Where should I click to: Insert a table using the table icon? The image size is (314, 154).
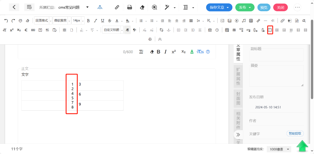pos(251,21)
